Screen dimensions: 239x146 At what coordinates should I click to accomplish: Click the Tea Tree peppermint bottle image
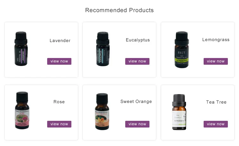click(x=179, y=112)
